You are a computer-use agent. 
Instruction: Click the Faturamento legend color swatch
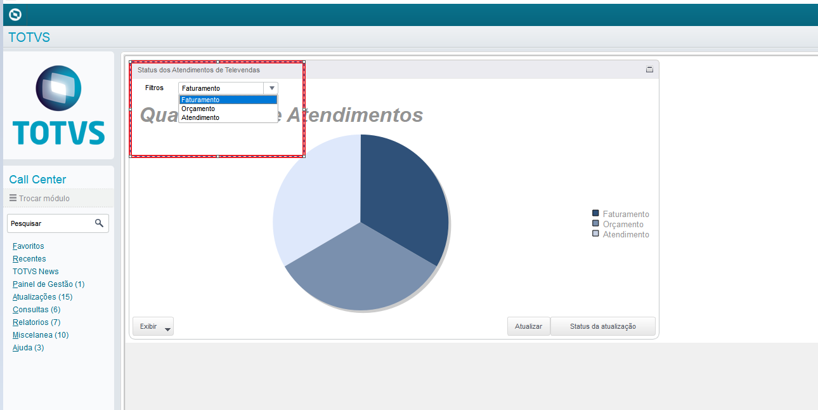595,213
